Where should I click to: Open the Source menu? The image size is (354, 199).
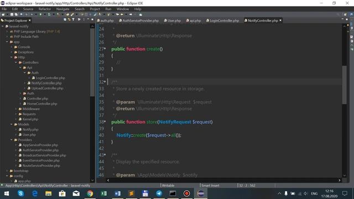click(28, 9)
